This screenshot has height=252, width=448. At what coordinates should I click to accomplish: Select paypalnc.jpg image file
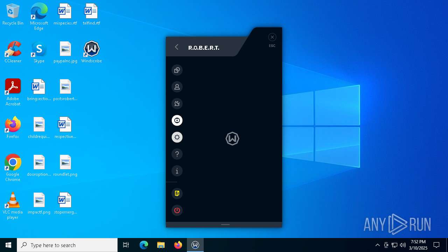click(65, 52)
